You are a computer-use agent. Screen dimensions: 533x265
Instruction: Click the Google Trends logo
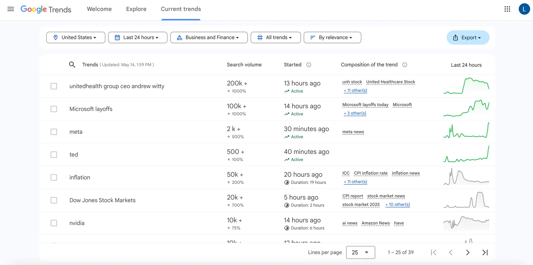(x=46, y=9)
